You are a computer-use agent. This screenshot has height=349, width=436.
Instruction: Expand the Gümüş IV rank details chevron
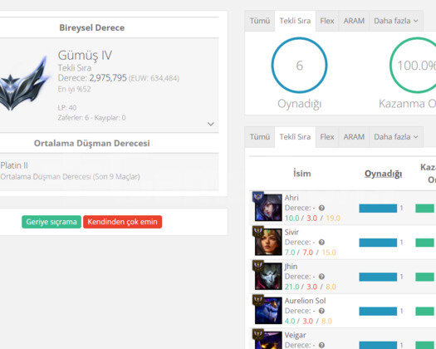[211, 124]
